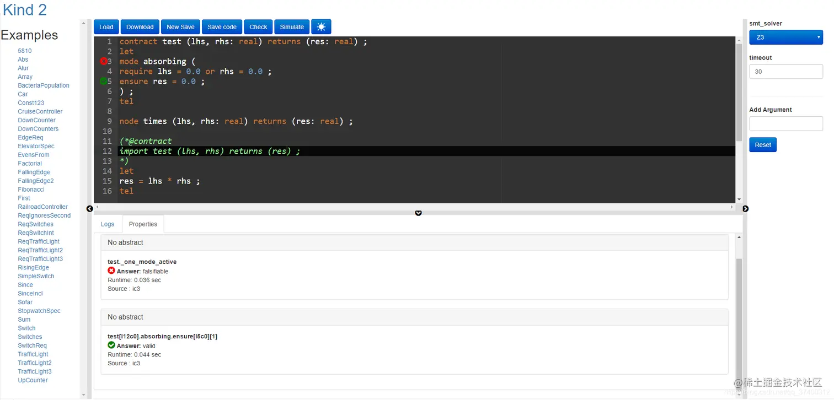Open the ReqTrafficLight2 example
The width and height of the screenshot is (834, 400).
pyautogui.click(x=40, y=250)
